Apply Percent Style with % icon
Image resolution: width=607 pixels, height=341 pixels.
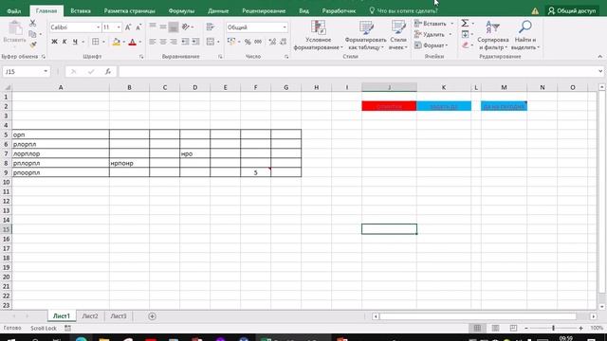[248, 42]
